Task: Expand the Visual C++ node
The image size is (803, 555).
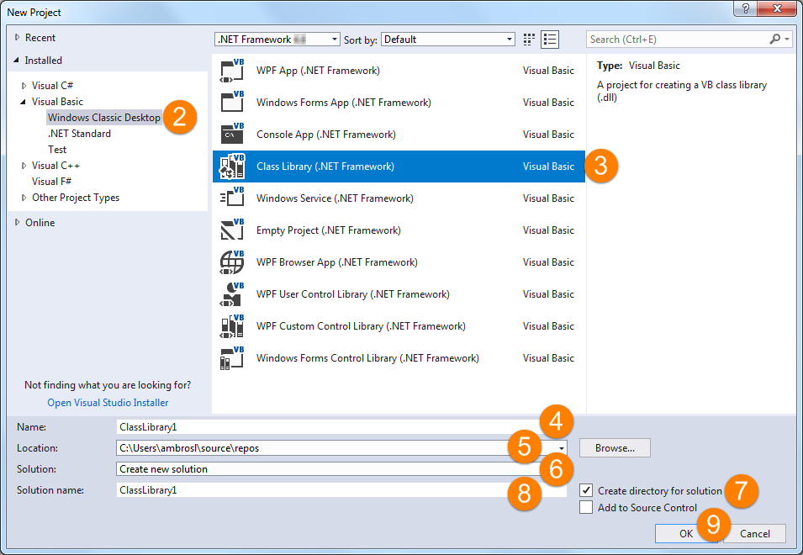Action: coord(24,166)
